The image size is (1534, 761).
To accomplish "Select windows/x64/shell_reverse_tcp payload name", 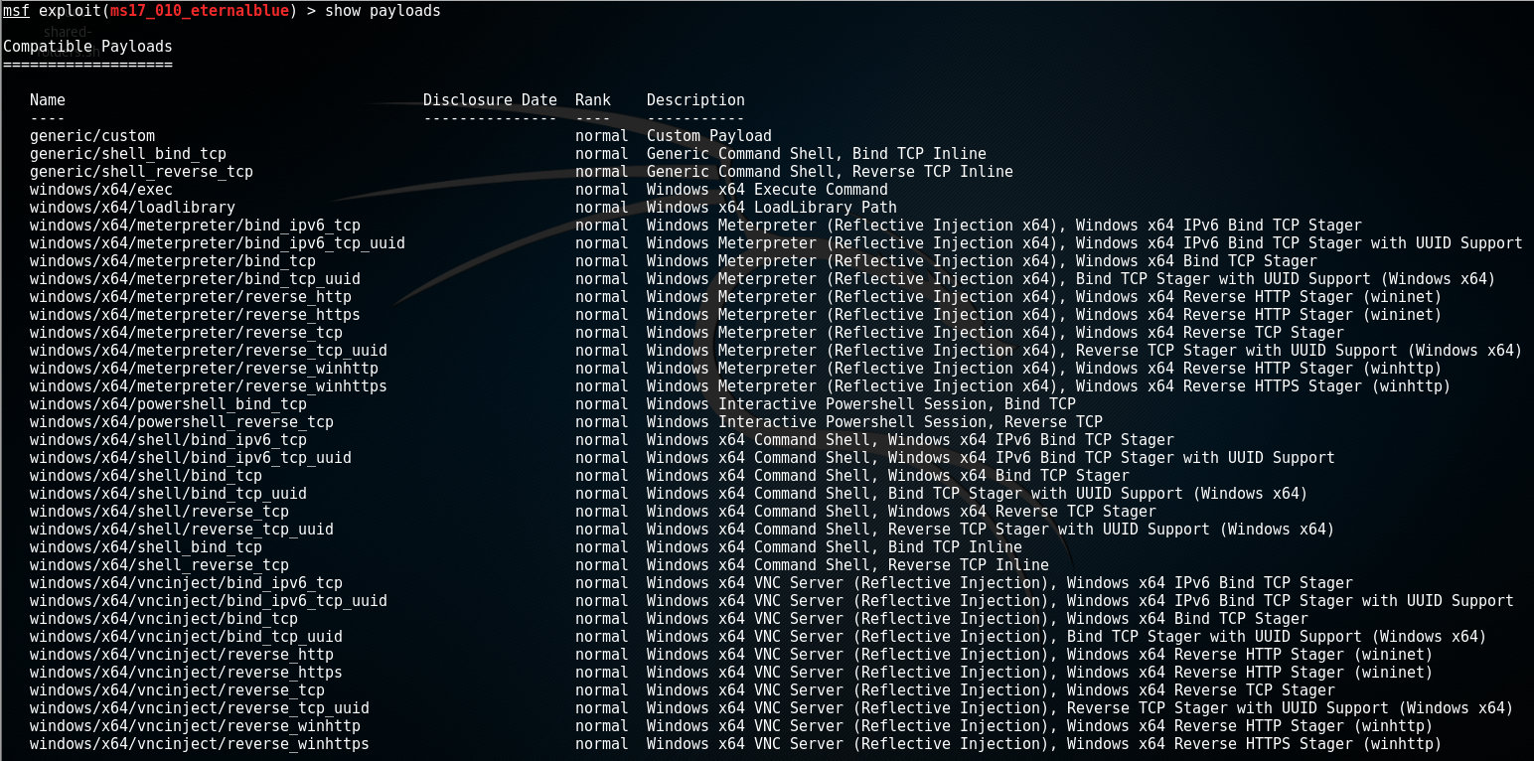I will [x=159, y=565].
